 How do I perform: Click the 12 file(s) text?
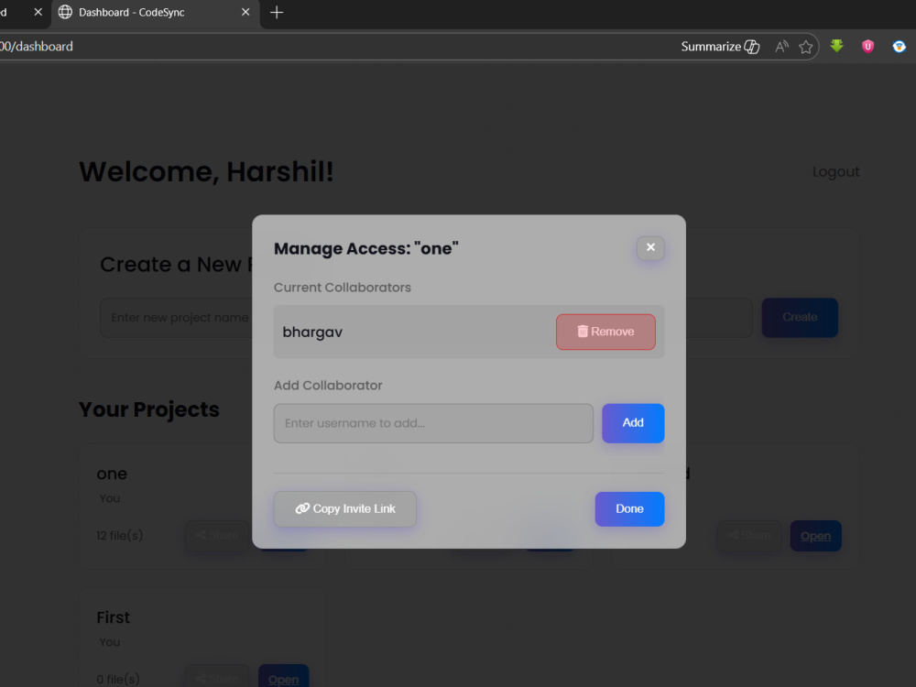120,536
